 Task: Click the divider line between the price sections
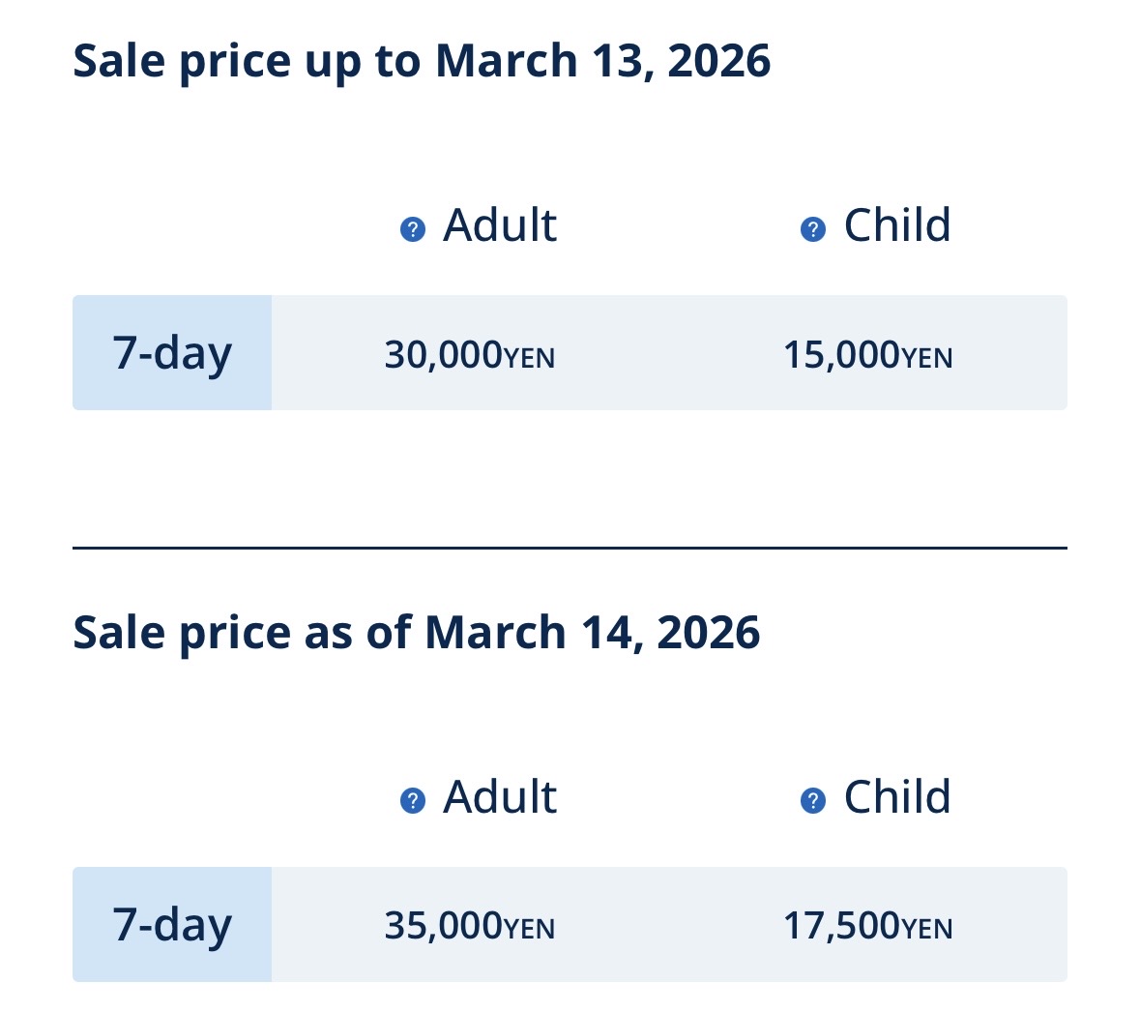tap(570, 548)
